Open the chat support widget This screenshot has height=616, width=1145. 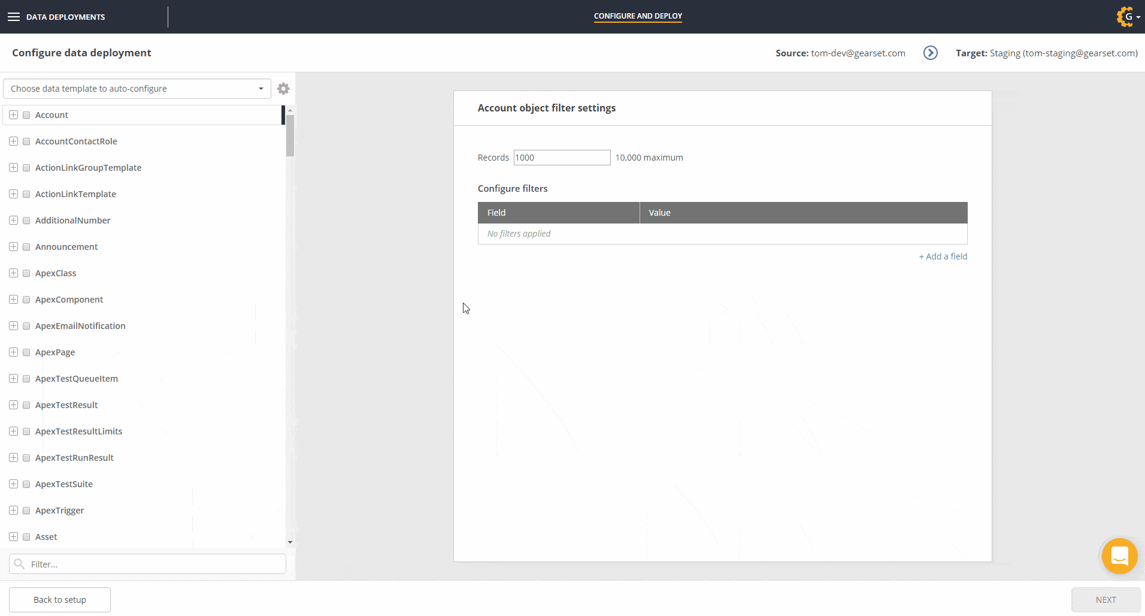click(x=1119, y=556)
